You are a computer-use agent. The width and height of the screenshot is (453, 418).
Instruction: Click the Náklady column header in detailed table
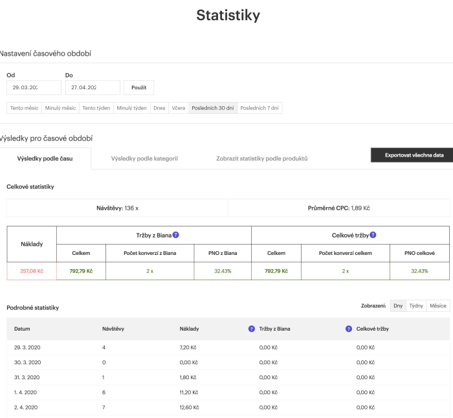[x=189, y=329]
